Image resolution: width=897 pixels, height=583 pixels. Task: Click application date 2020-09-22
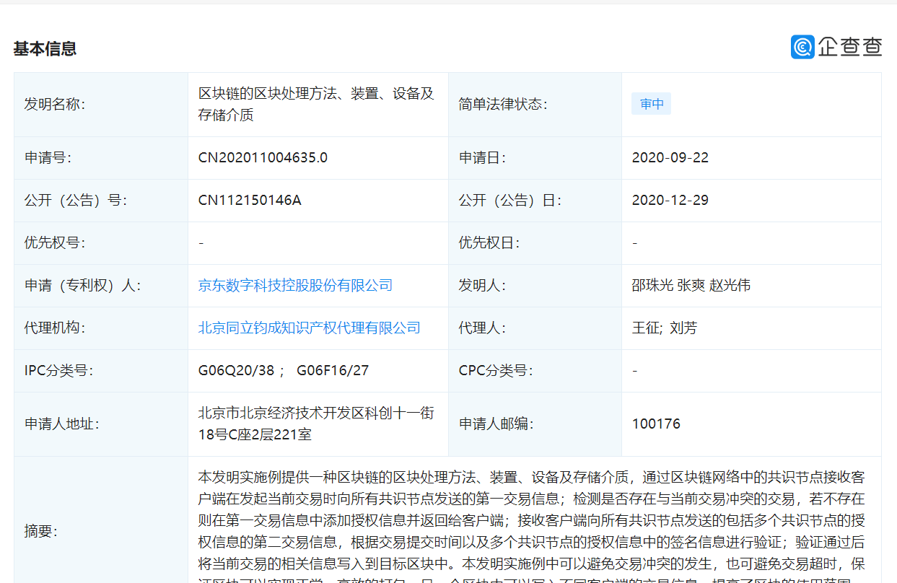coord(670,157)
